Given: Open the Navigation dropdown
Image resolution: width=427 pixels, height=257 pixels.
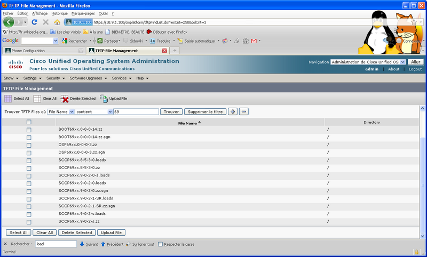Looking at the screenshot, I should pos(368,62).
